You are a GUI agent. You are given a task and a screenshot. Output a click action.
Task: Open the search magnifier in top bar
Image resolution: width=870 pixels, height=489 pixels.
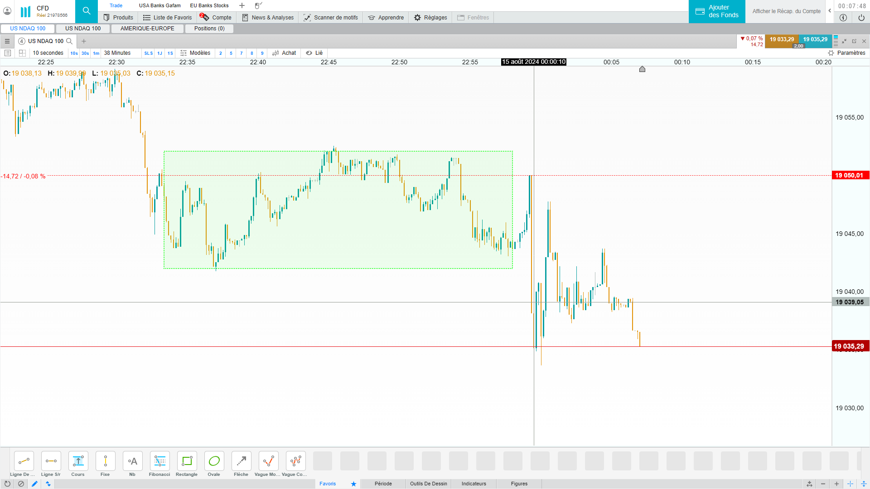(x=86, y=11)
